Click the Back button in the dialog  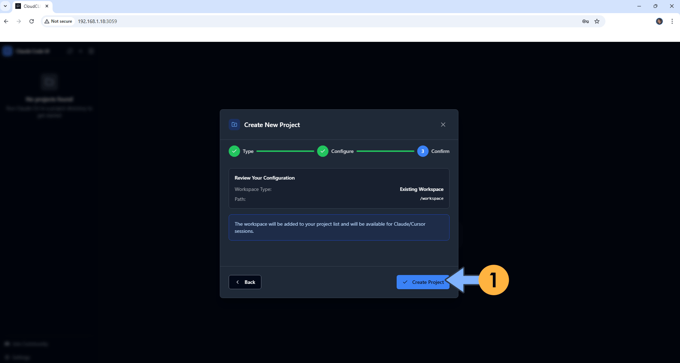pos(245,282)
